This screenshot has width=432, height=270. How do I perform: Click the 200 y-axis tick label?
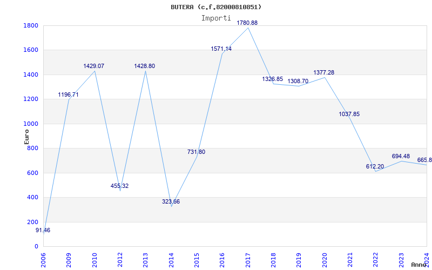pyautogui.click(x=33, y=222)
